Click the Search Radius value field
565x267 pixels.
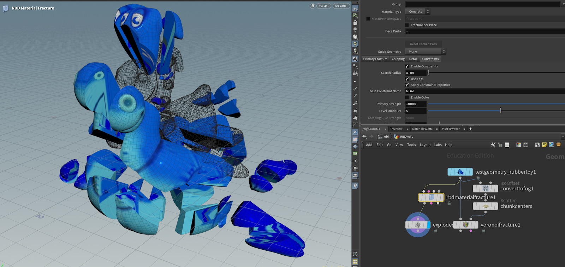point(416,73)
